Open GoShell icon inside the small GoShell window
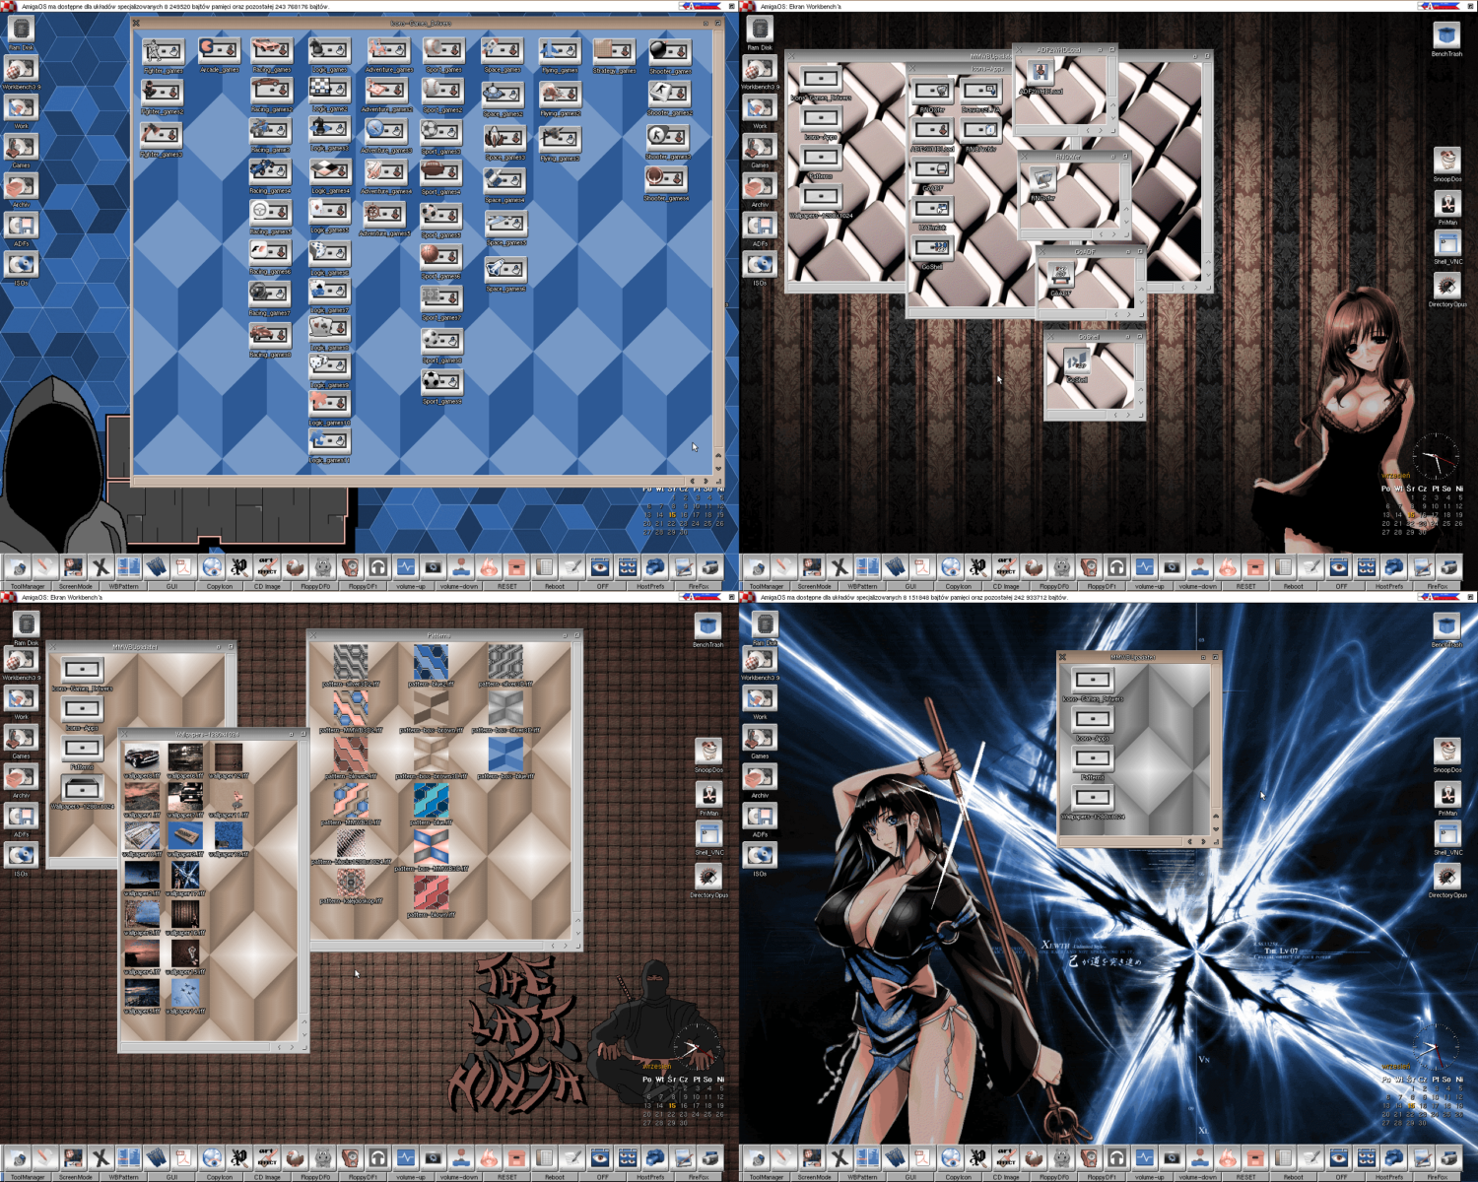The height and width of the screenshot is (1182, 1478). [1076, 363]
